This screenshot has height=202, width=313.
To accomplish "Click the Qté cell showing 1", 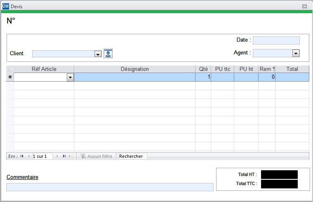I will [x=203, y=77].
